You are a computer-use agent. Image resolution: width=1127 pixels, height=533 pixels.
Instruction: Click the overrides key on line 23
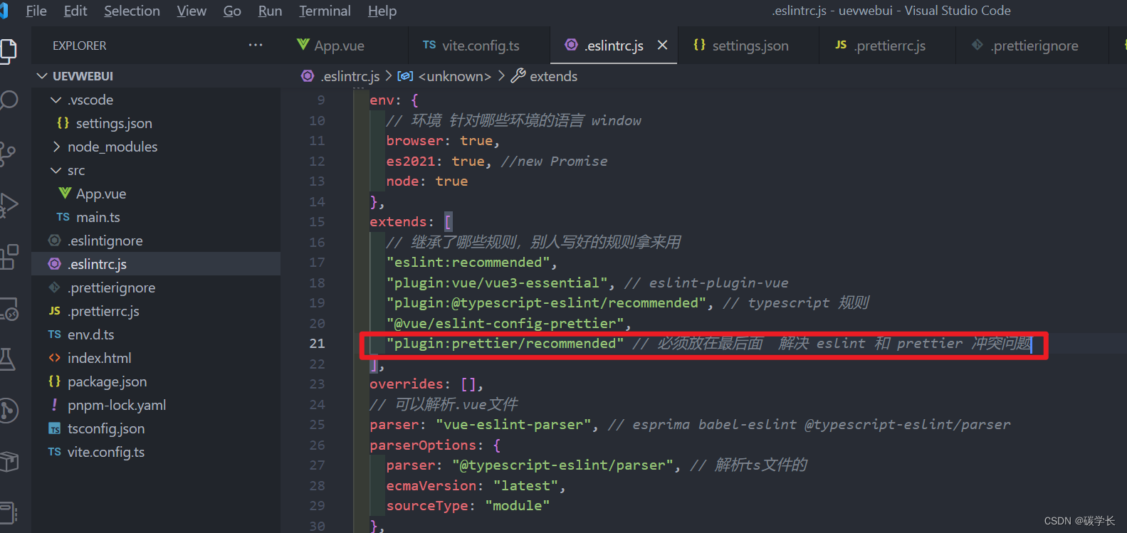point(406,384)
